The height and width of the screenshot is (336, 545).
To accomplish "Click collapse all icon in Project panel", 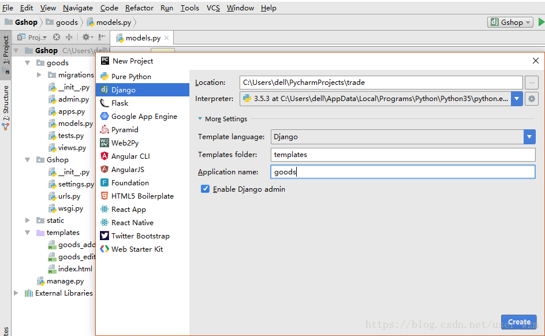I will (x=69, y=37).
